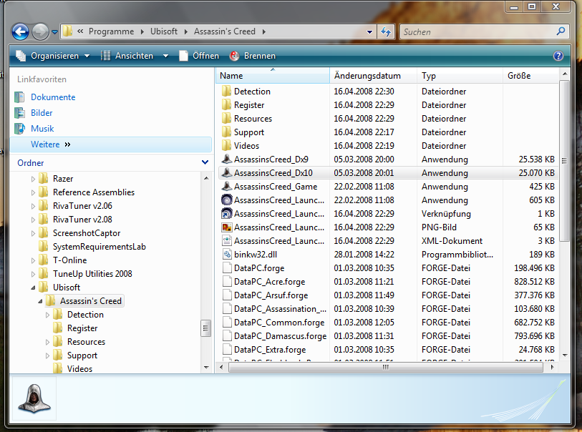
Task: Click the file list scroll down arrow
Action: 565,355
